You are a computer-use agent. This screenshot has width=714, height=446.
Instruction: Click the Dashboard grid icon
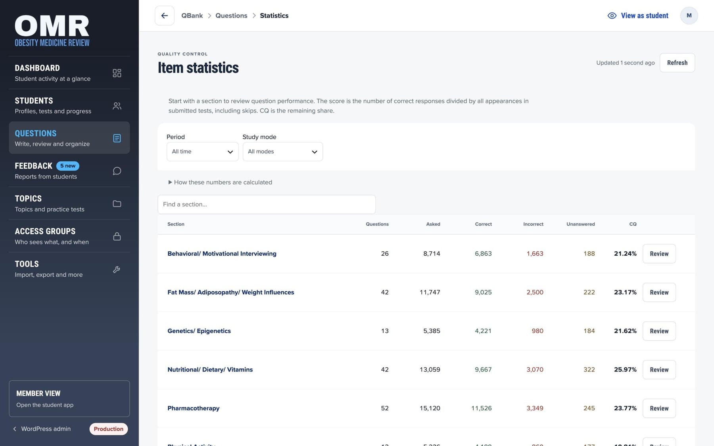[117, 73]
